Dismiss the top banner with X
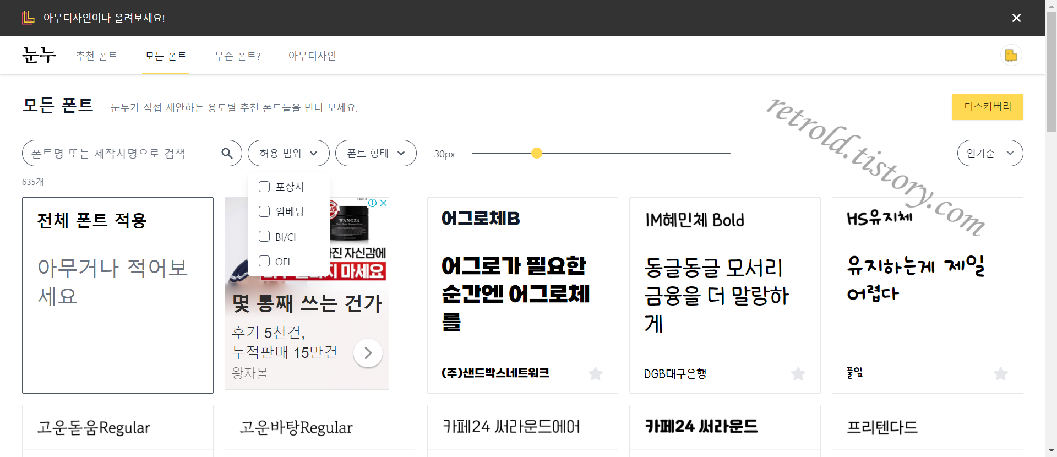The image size is (1057, 457). pyautogui.click(x=1016, y=18)
